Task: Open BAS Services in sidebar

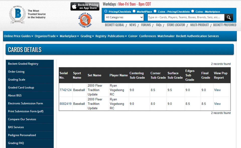Action: click(x=30, y=127)
